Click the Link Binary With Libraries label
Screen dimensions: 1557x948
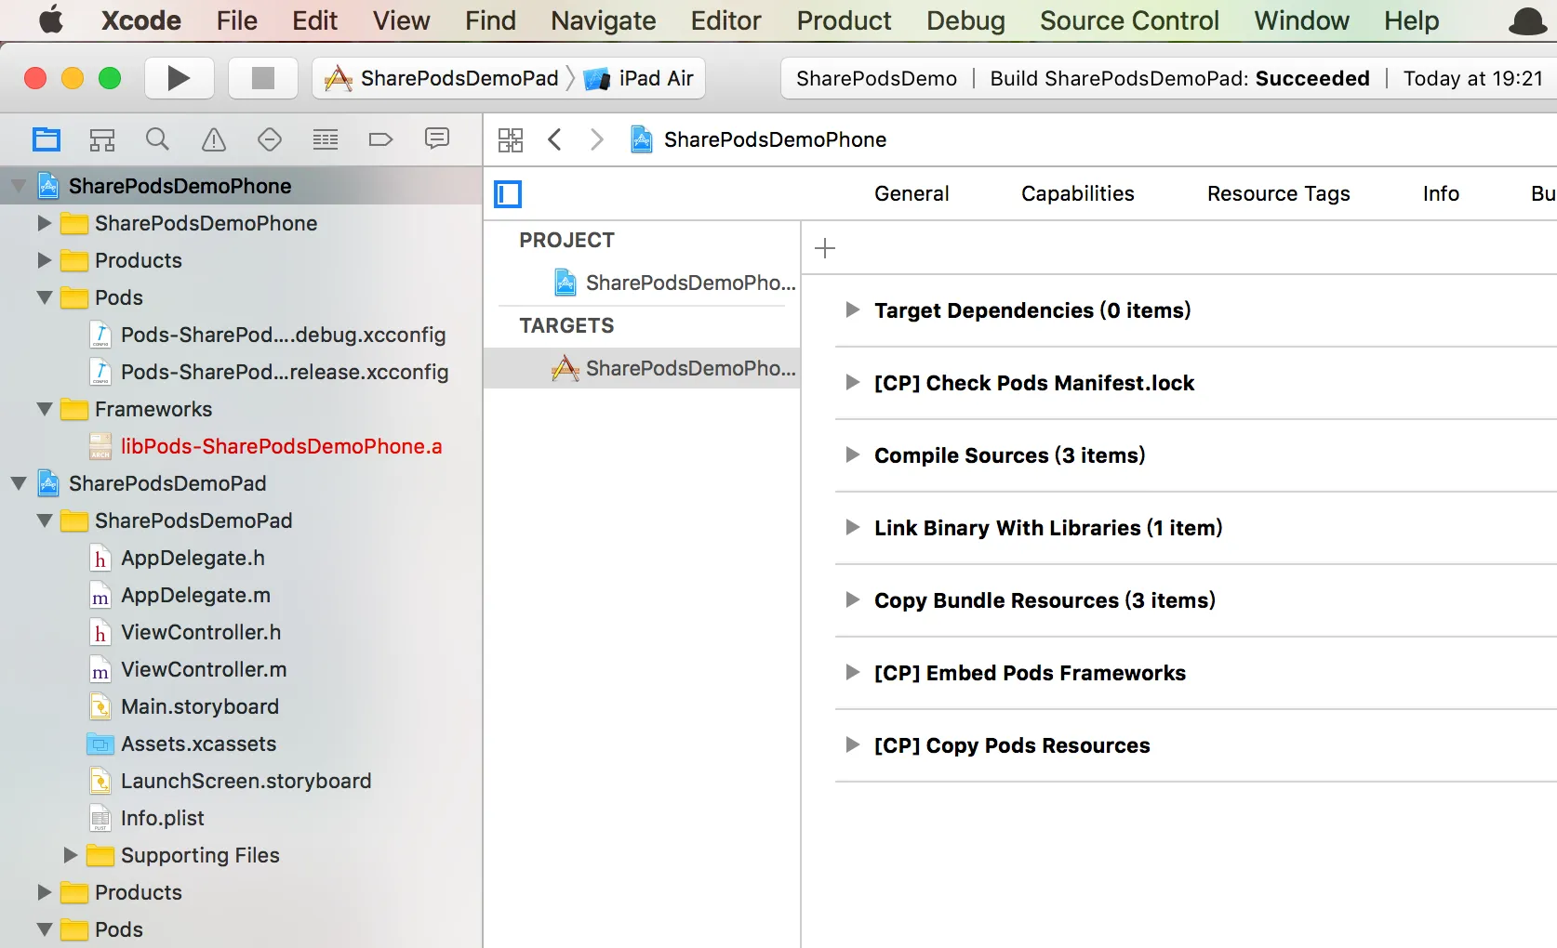click(1048, 528)
